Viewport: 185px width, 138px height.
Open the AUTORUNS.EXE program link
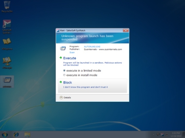[x=92, y=47]
